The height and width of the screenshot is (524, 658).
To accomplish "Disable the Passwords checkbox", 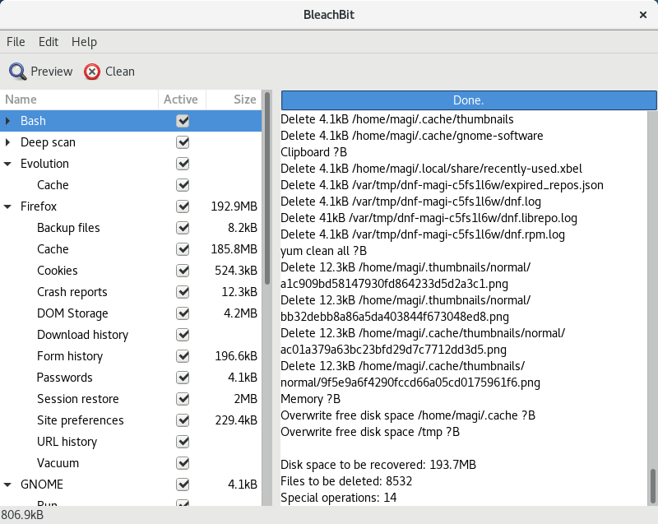I will tap(183, 378).
